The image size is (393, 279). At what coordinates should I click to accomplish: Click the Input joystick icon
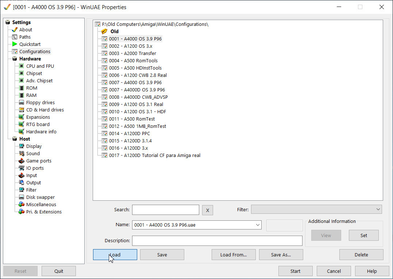tap(22, 175)
